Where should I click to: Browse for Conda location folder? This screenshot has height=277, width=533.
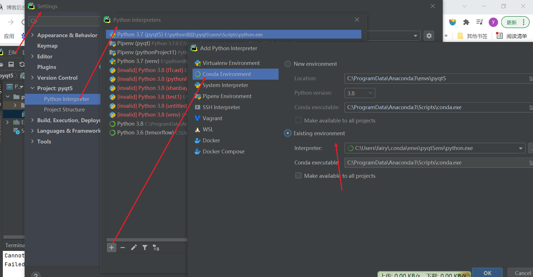coord(531,79)
